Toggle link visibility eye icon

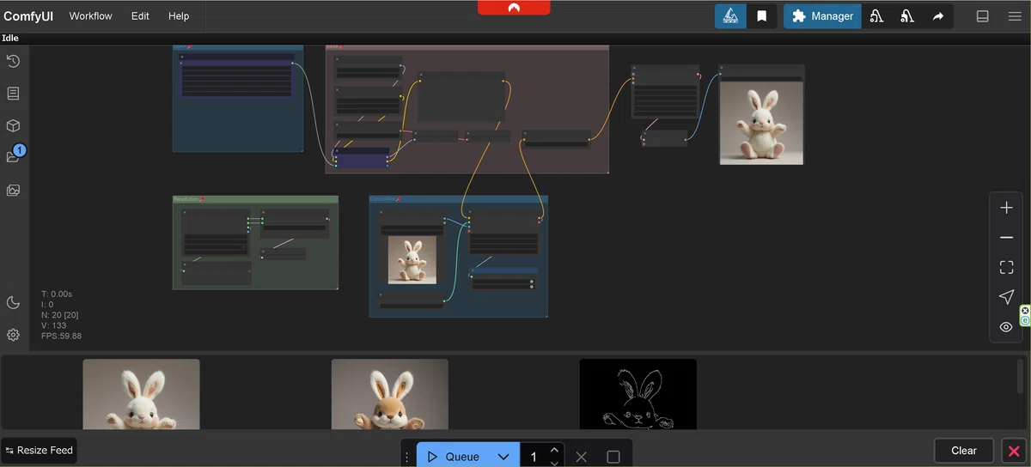tap(1006, 327)
